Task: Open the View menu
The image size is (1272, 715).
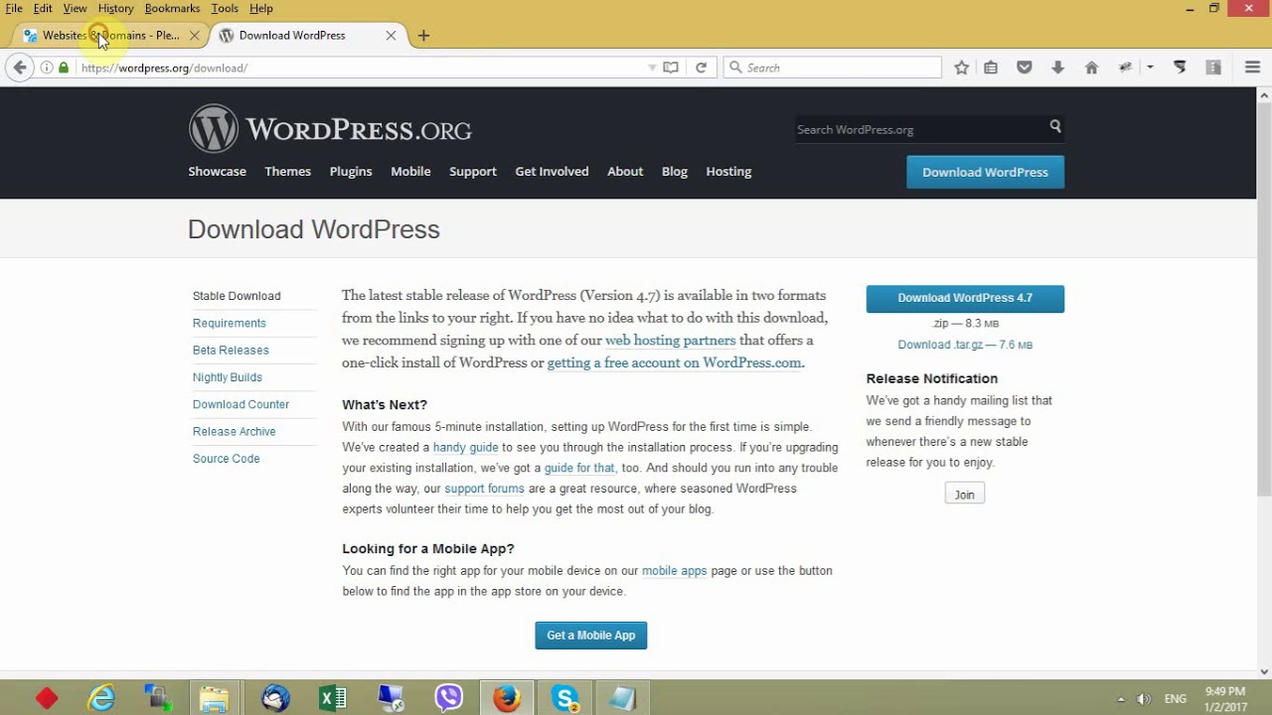Action: point(75,8)
